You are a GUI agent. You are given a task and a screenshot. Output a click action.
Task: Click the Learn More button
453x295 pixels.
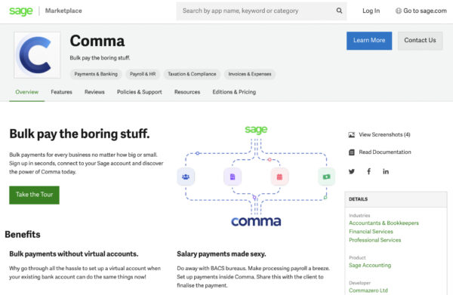point(369,41)
